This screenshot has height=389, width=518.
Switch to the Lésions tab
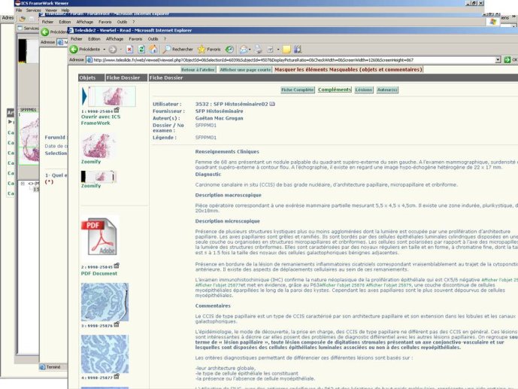pyautogui.click(x=364, y=90)
